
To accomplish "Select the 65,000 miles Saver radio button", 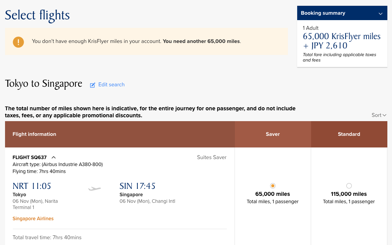I will (273, 186).
